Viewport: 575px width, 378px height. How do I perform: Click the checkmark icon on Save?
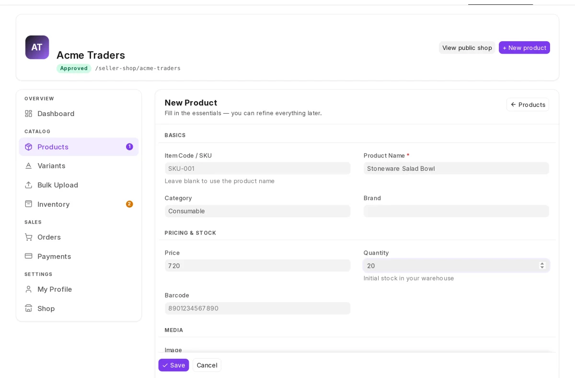point(165,365)
